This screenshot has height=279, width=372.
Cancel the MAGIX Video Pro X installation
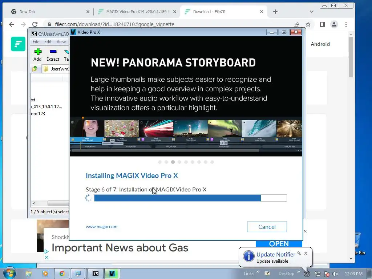coord(267,227)
